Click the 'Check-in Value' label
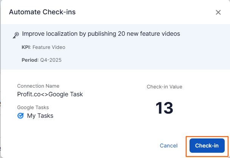The height and width of the screenshot is (158, 230). click(x=165, y=87)
